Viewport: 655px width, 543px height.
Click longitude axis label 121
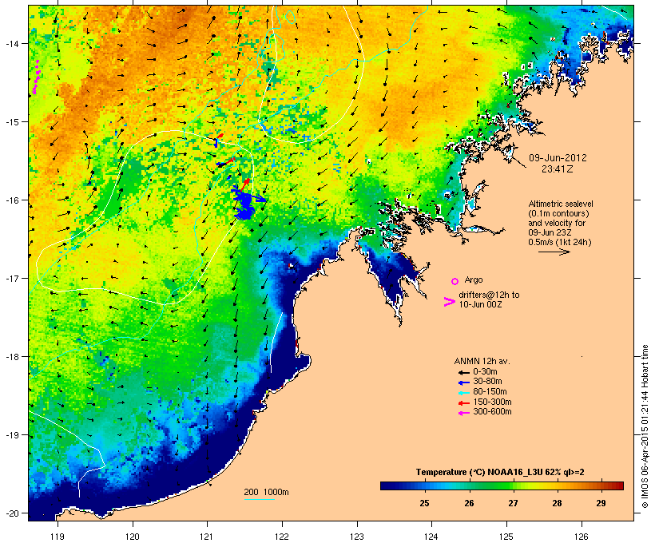coord(207,537)
